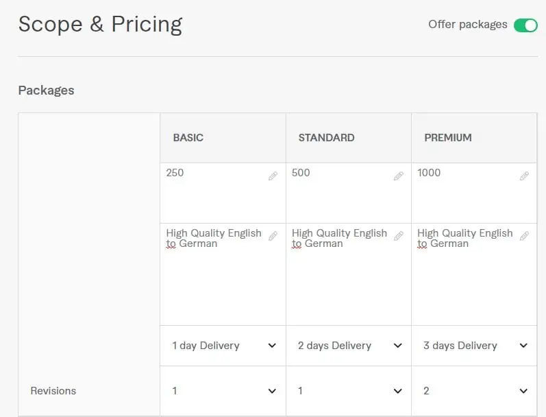The image size is (546, 417).
Task: Edit the Standard package name field 500
Action: click(x=349, y=193)
